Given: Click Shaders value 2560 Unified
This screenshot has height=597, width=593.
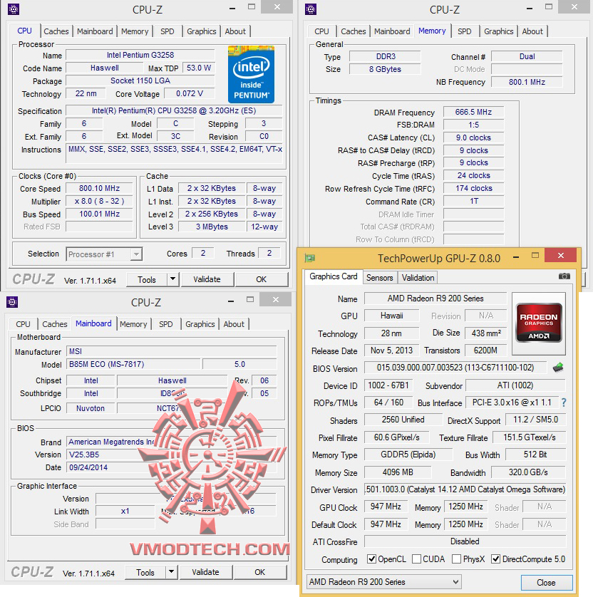Looking at the screenshot, I should pos(403,420).
